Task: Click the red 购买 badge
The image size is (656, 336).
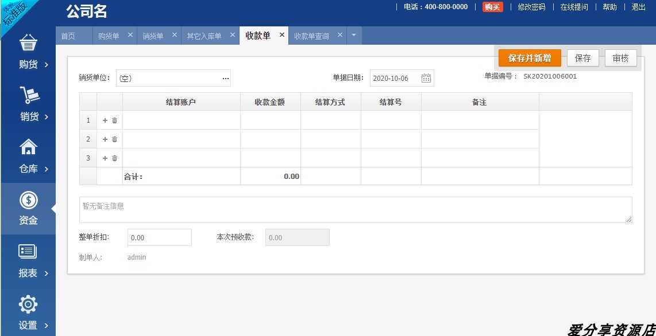Action: point(492,7)
